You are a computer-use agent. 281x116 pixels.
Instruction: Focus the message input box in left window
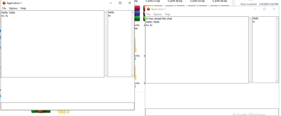pyautogui.click(x=67, y=106)
